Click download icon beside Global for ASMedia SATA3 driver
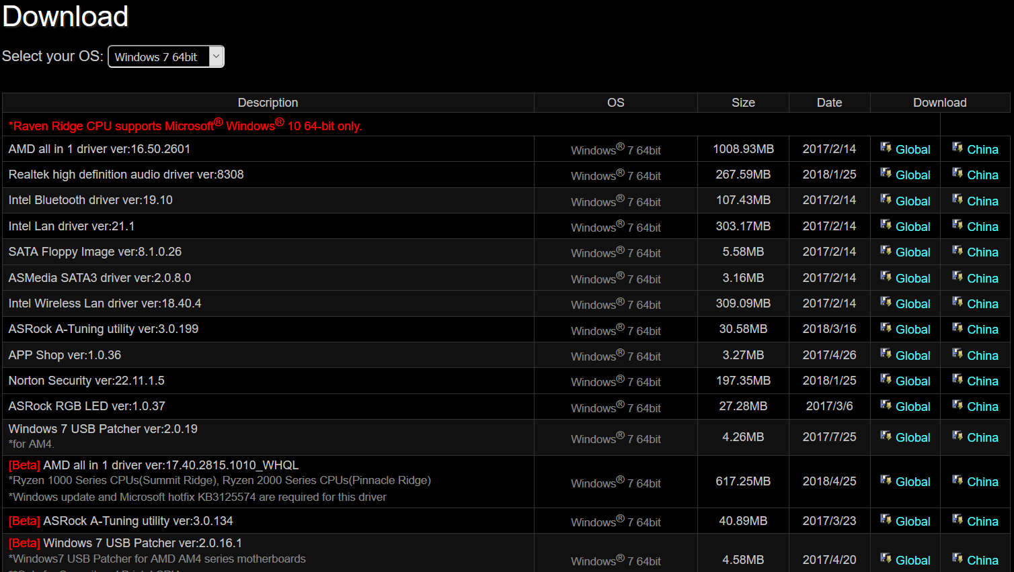1014x572 pixels. pos(886,277)
